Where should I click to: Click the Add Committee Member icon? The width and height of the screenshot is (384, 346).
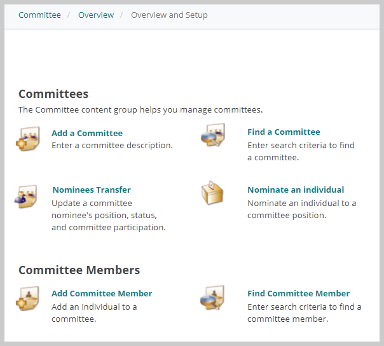coord(28,298)
